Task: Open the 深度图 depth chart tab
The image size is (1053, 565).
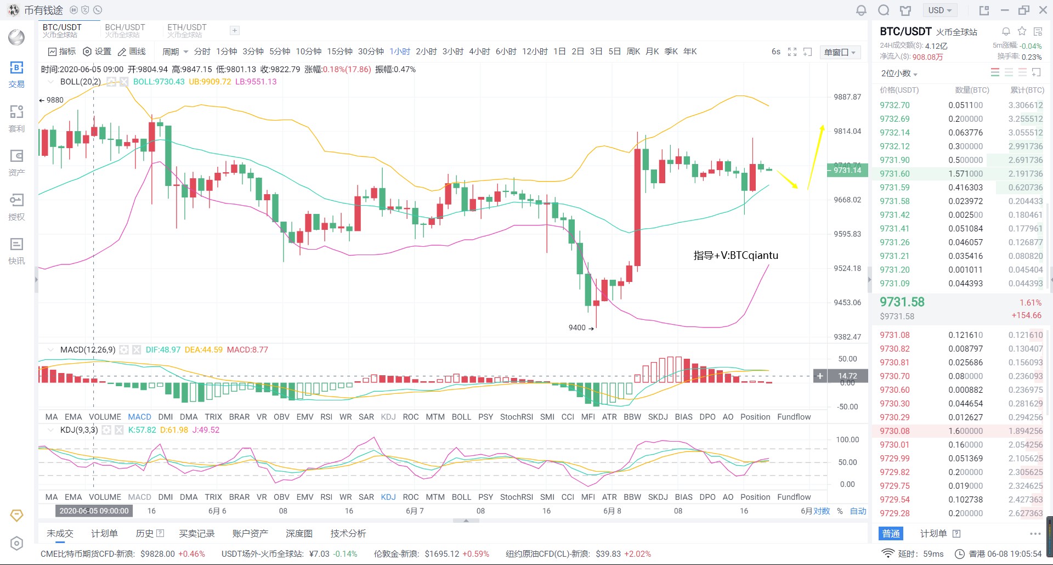Action: 299,533
